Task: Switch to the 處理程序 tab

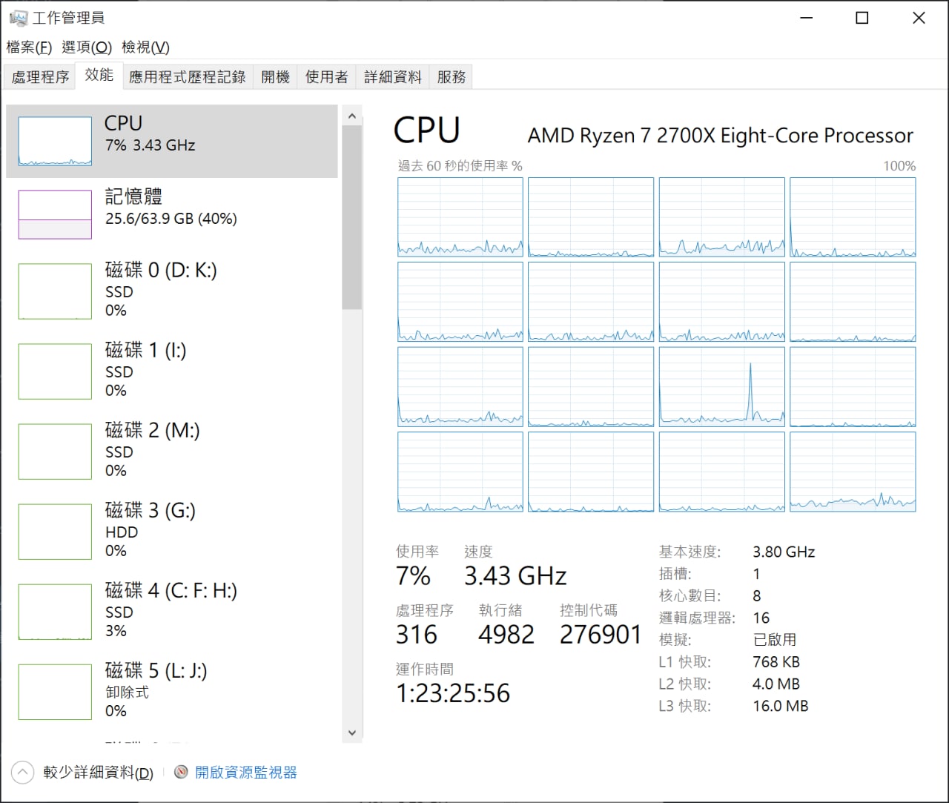Action: 40,77
